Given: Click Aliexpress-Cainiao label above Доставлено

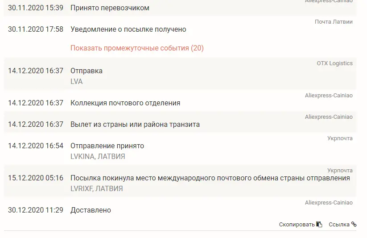Looking at the screenshot, I should click(x=329, y=203).
